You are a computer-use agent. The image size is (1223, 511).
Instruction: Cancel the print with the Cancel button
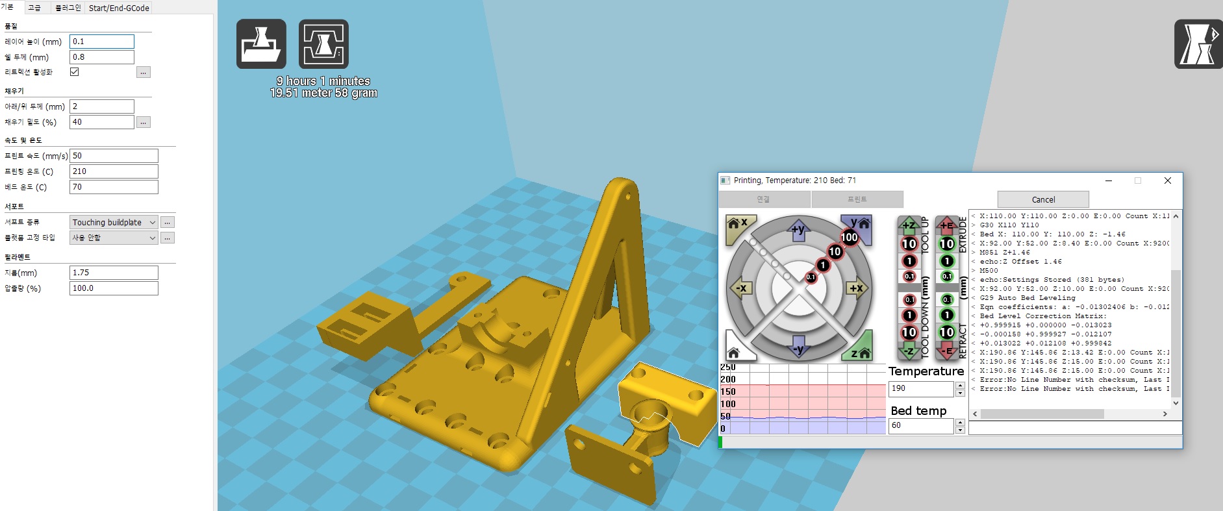(1042, 199)
